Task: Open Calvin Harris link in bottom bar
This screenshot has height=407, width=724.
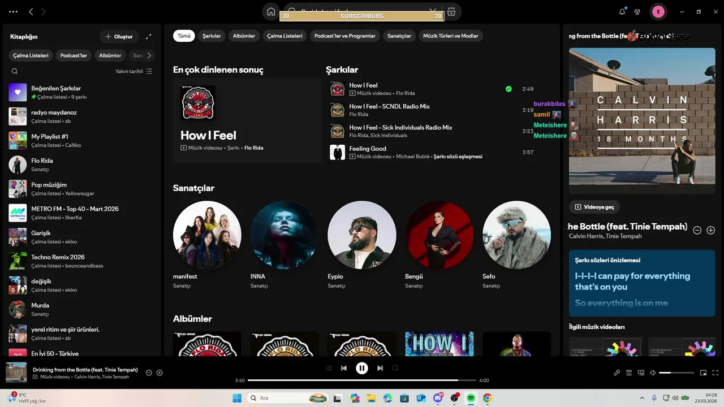Action: [87, 377]
